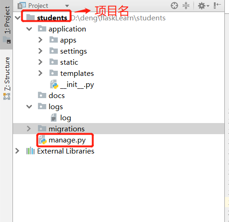Viewport: 229px width, 222px height.
Task: Click the templates folder icon
Action: [54, 73]
